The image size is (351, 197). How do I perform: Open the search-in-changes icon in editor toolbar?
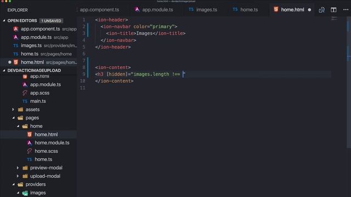[x=322, y=10]
